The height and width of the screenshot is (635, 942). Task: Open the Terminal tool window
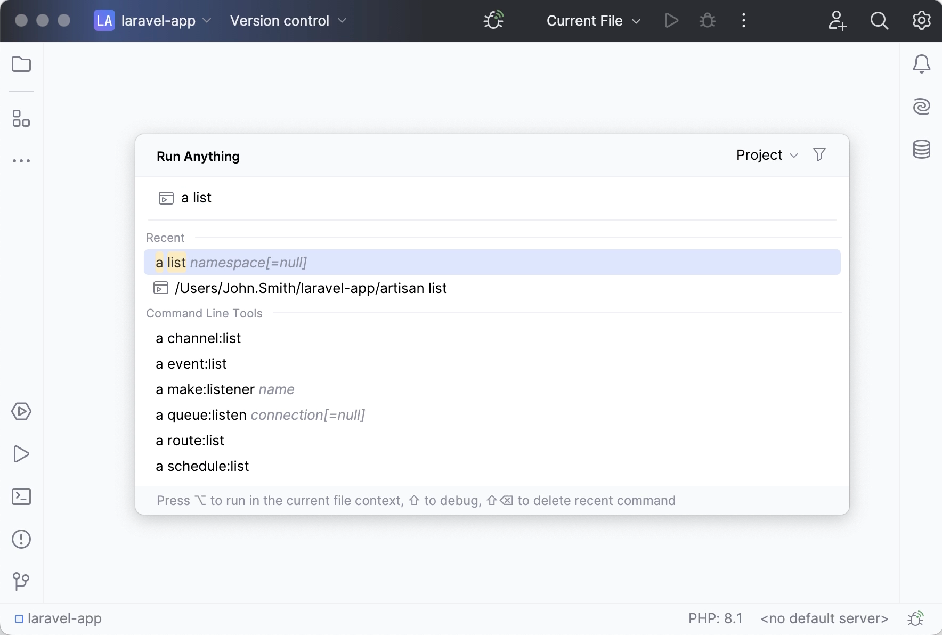[21, 496]
